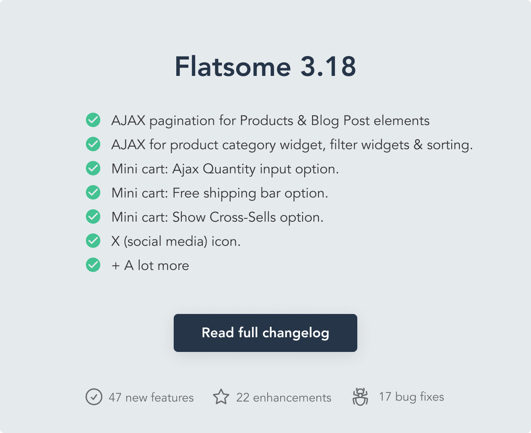This screenshot has width=531, height=433.
Task: Click the circled checkmark beside 47 new features
Action: point(94,396)
